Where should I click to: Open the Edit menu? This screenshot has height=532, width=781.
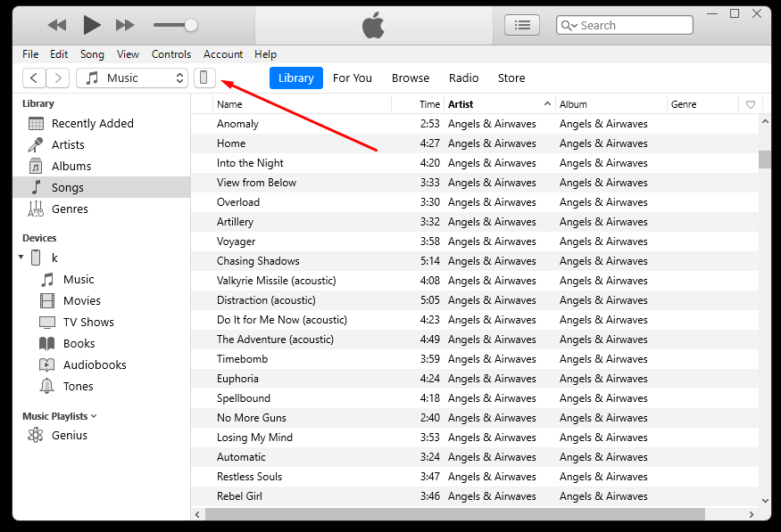point(59,54)
